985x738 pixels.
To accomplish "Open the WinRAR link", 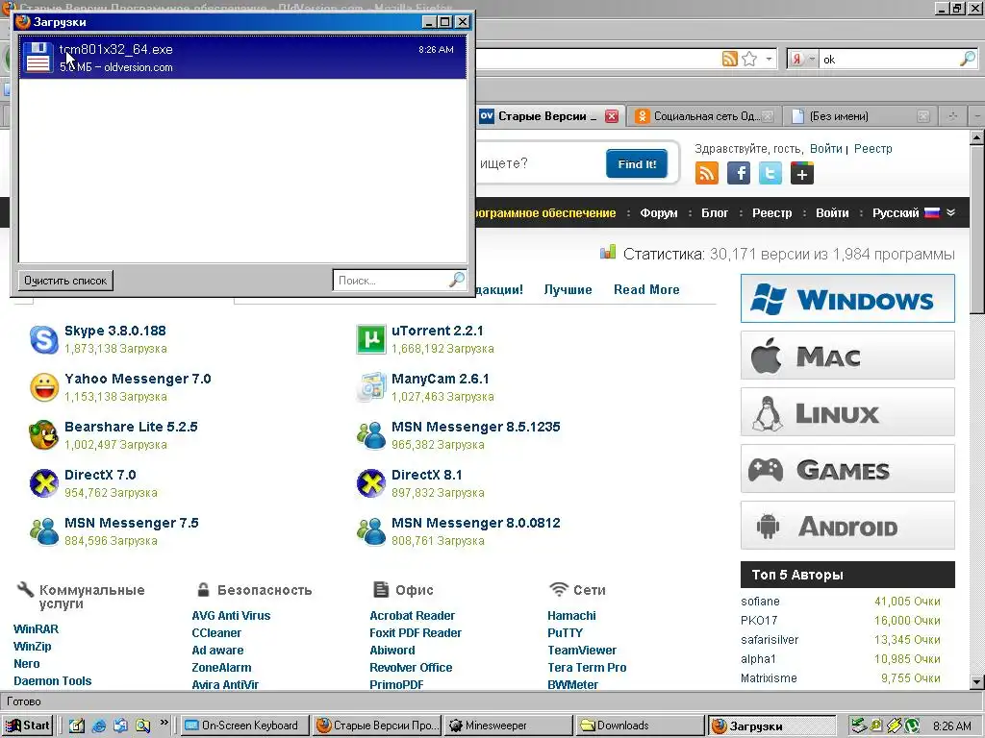I will (x=36, y=628).
